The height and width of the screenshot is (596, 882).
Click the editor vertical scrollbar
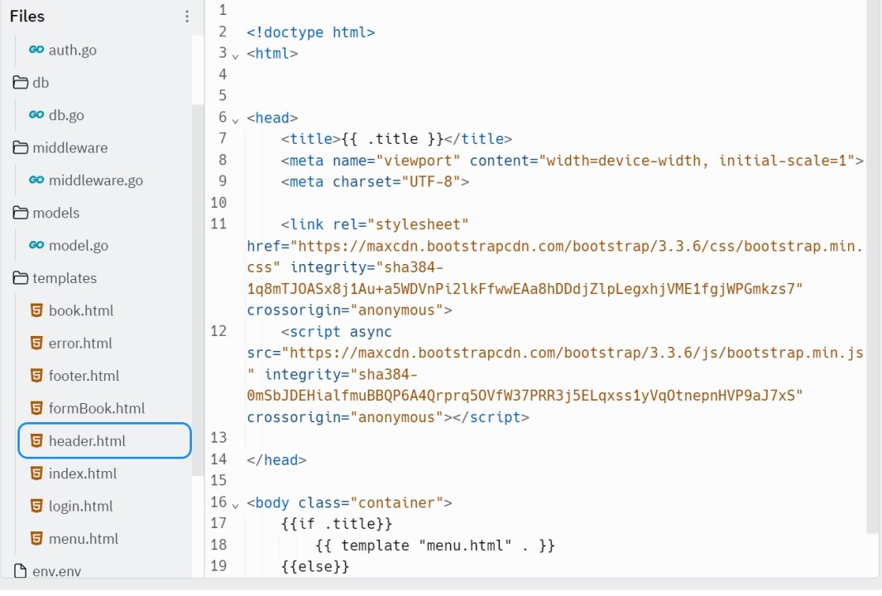click(x=874, y=267)
